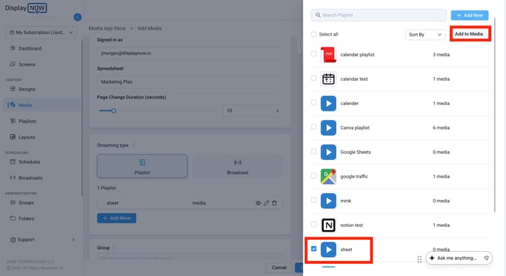Click the Folders sidebar icon

point(13,219)
